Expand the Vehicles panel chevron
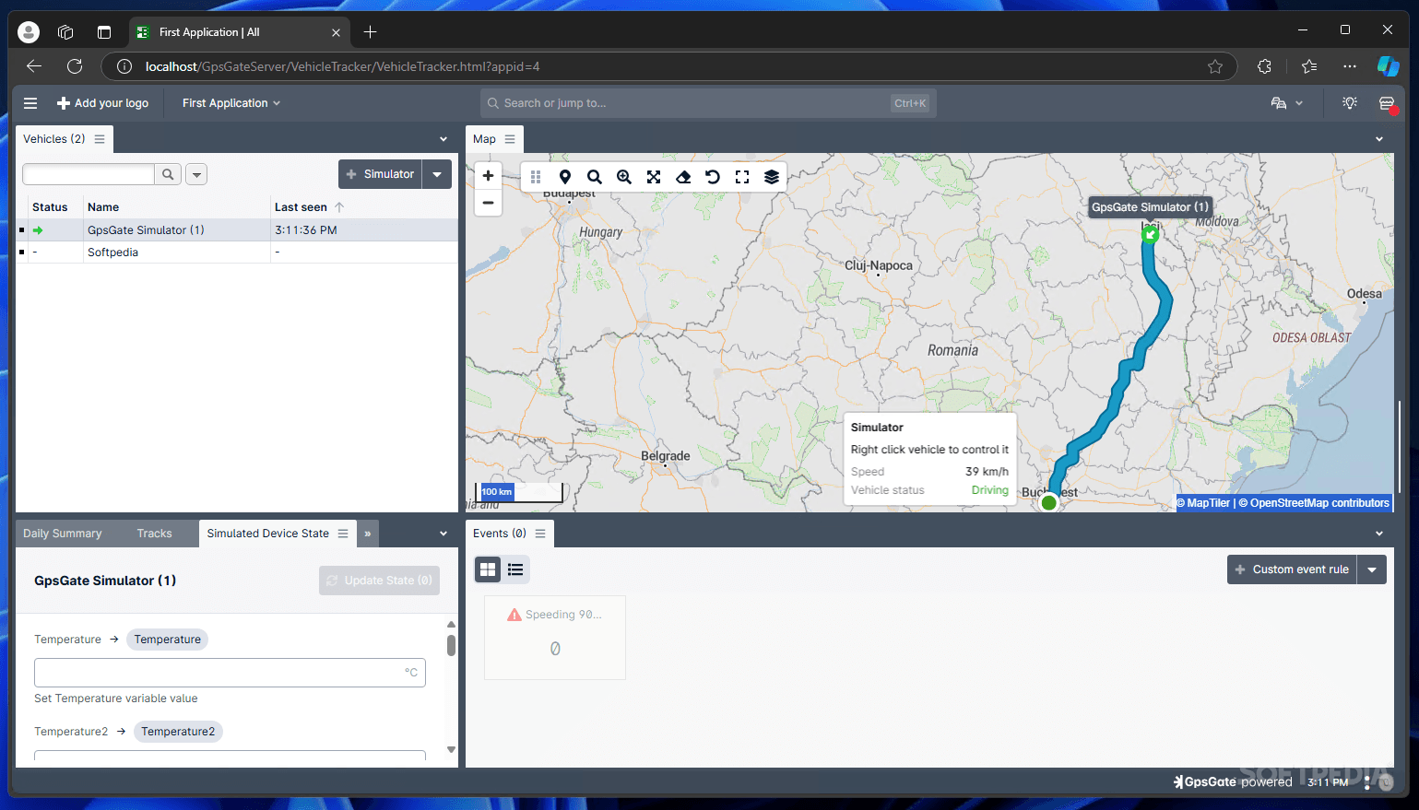The height and width of the screenshot is (810, 1419). [443, 139]
